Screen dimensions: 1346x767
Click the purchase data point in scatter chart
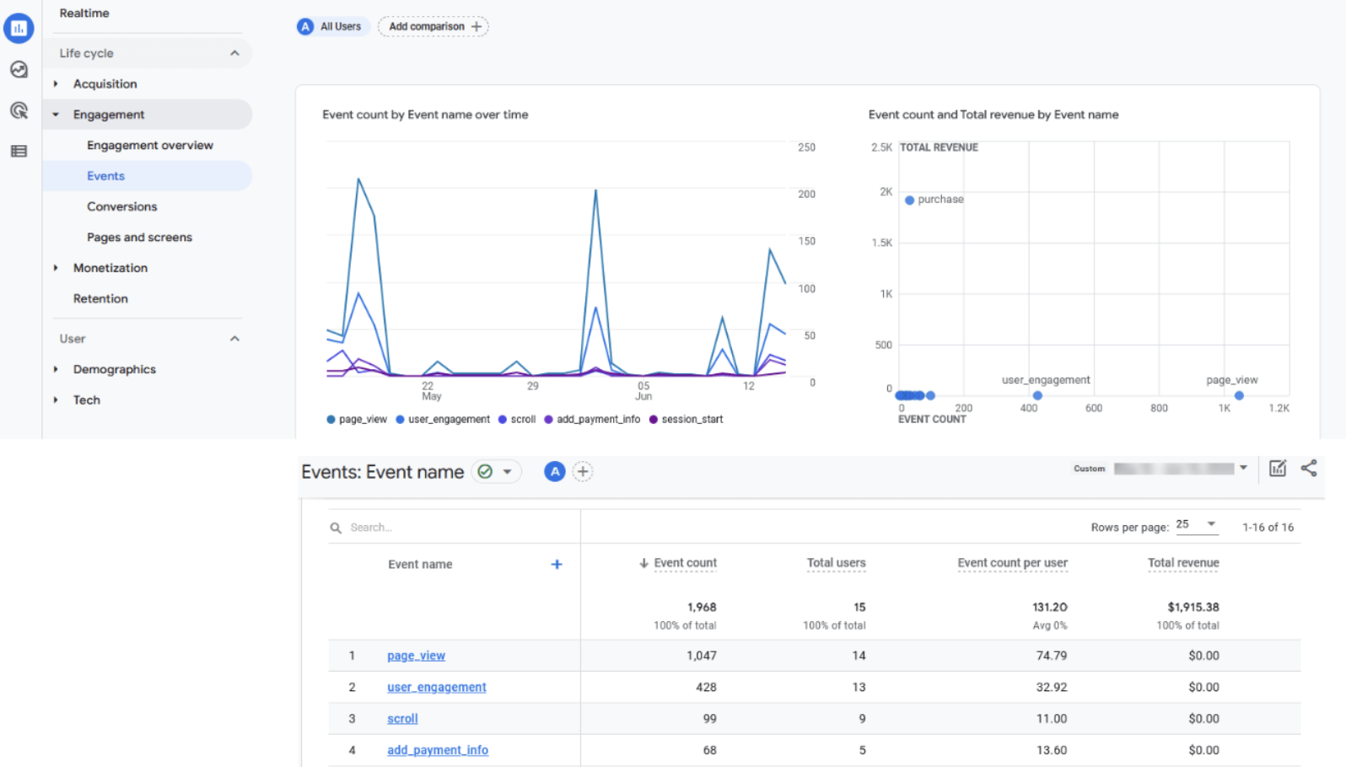(x=909, y=201)
